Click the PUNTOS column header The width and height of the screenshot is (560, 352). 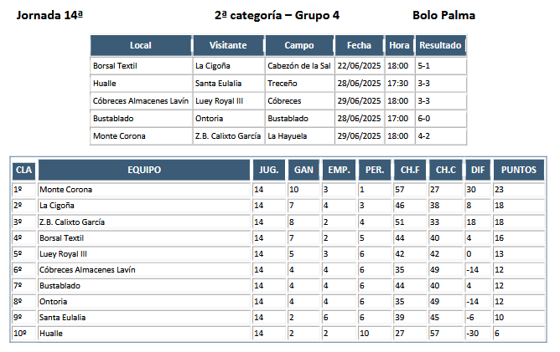click(519, 170)
